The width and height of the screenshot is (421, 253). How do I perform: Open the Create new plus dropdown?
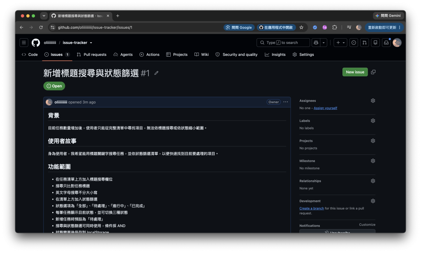(x=340, y=42)
